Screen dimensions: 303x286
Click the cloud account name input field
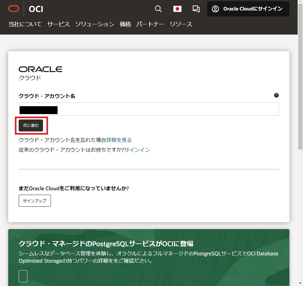coord(149,109)
